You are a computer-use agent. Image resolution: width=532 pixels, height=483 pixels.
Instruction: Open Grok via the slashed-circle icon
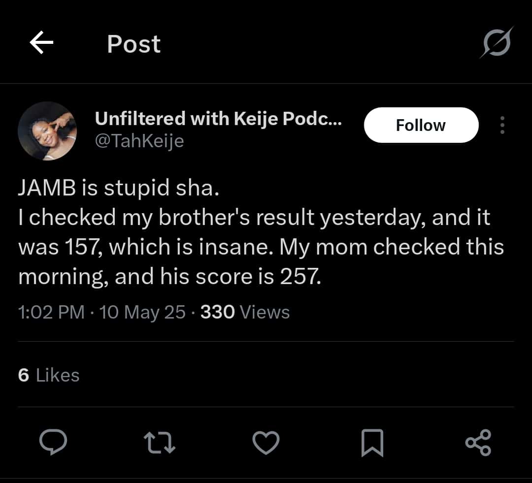(x=497, y=43)
